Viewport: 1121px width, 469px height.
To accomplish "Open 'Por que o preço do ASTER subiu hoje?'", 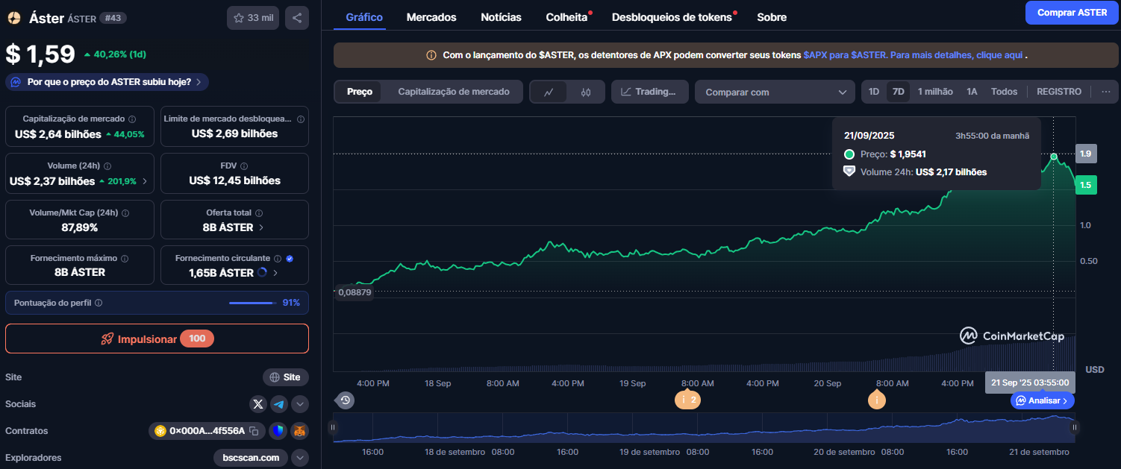I will (x=107, y=82).
